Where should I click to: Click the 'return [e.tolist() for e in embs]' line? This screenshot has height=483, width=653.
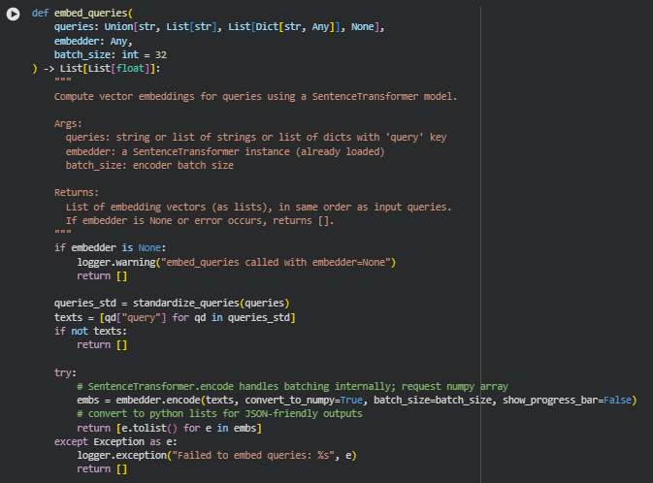pyautogui.click(x=170, y=428)
